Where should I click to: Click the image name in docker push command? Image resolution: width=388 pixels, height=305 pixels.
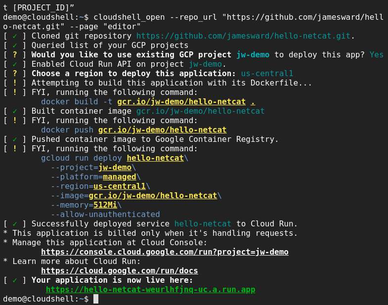pos(162,130)
